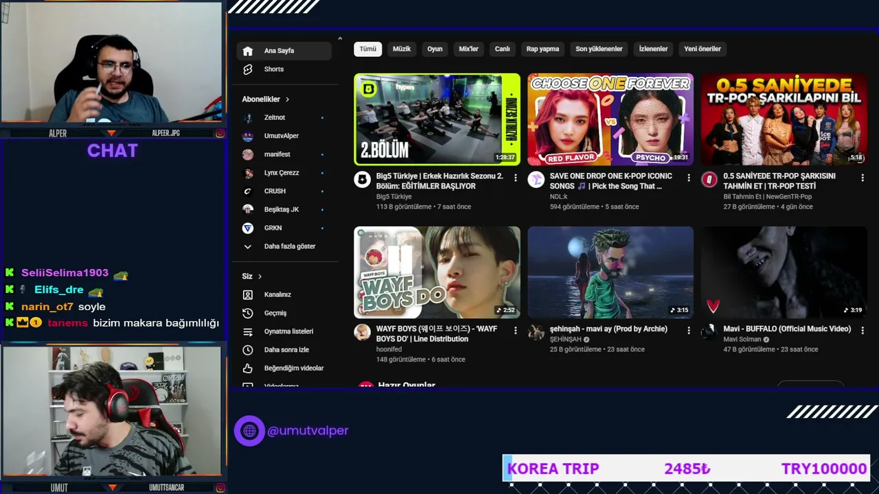Open options menu for K-POP ICONIC SONGS video
Screen dimensions: 879x494
pyautogui.click(x=689, y=178)
